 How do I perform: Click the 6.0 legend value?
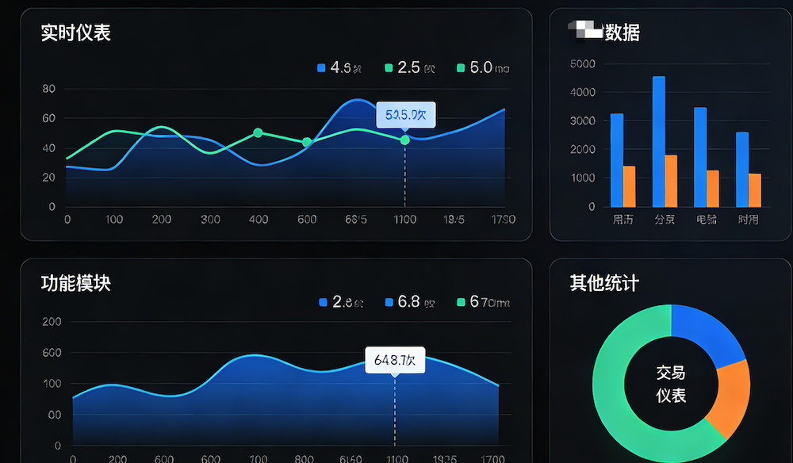481,67
